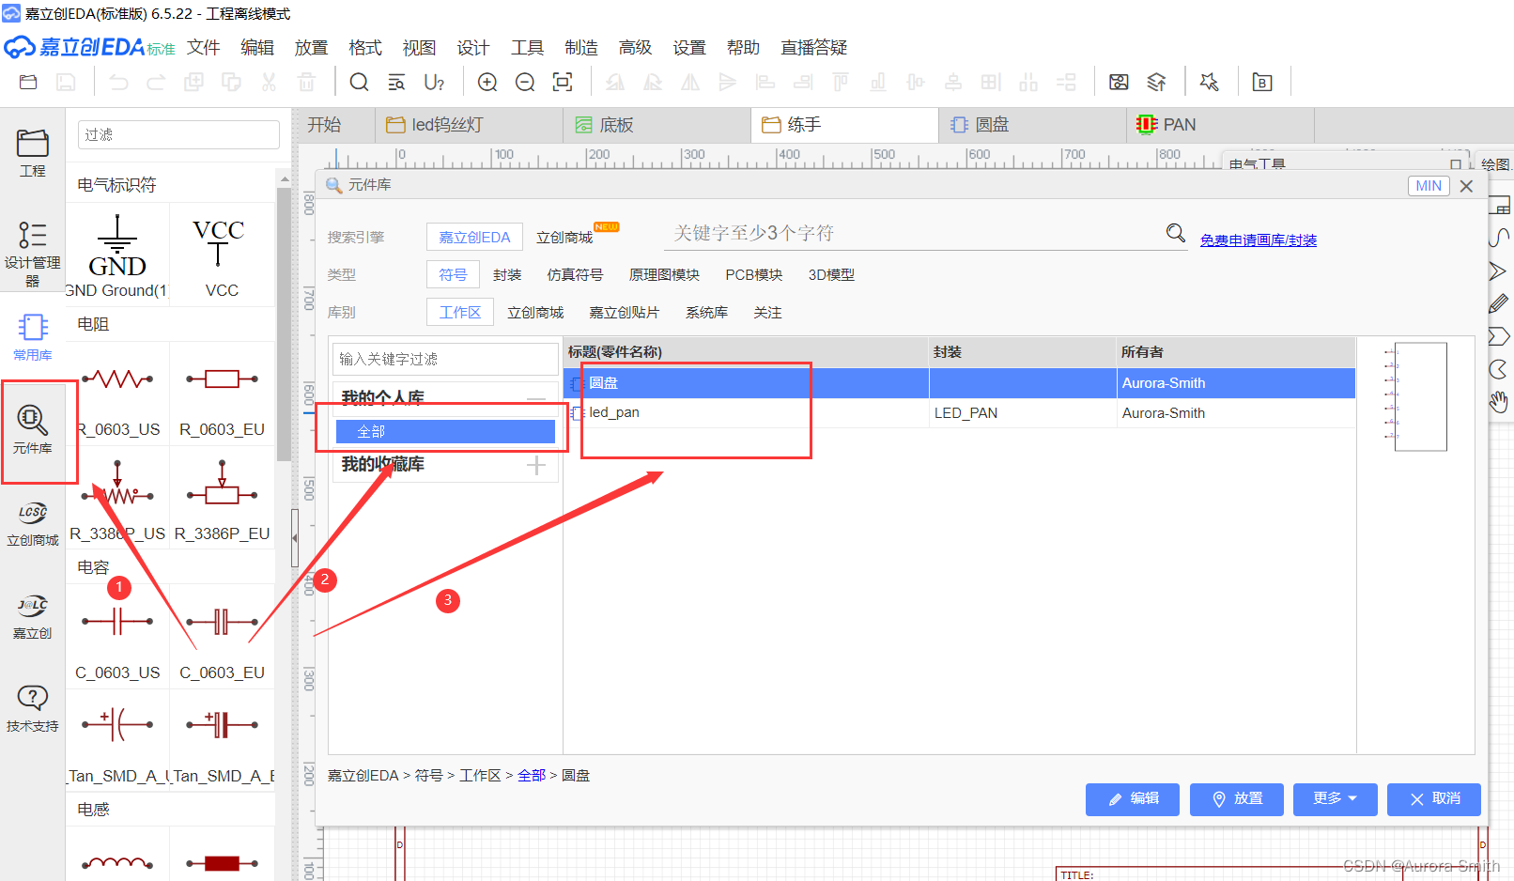The width and height of the screenshot is (1514, 881).
Task: Select the 系统库 library category
Action: 706,312
